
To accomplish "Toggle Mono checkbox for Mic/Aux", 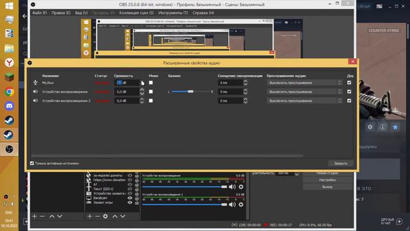I will tap(151, 83).
